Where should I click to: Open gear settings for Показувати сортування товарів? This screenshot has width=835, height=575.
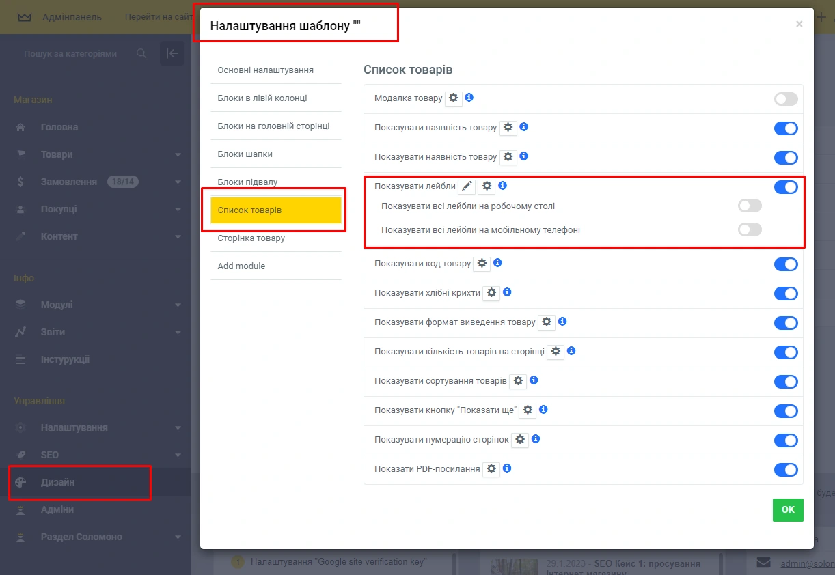(518, 381)
